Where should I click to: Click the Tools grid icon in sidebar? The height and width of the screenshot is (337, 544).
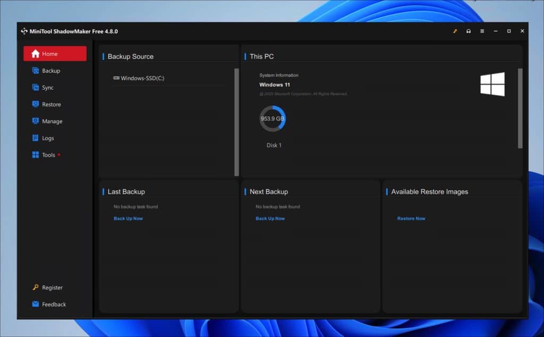click(36, 155)
